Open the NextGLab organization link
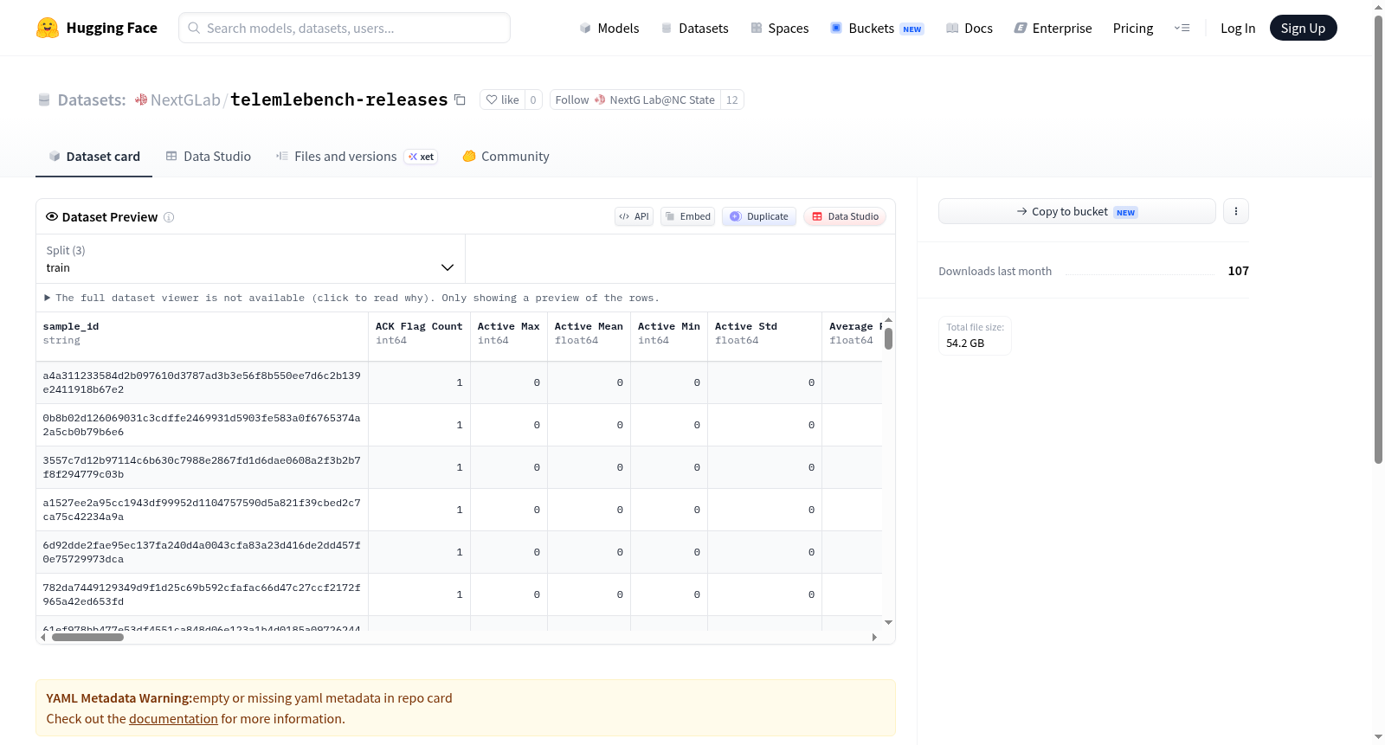The image size is (1385, 745). click(x=185, y=100)
